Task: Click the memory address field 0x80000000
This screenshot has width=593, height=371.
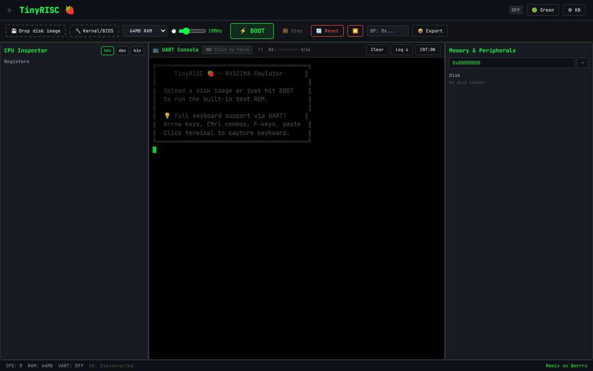Action: [511, 63]
